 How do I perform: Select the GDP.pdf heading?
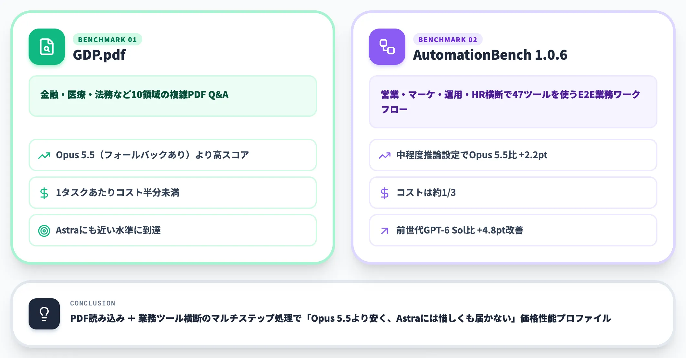pos(99,55)
